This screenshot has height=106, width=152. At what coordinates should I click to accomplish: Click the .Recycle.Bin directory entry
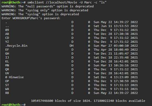(x=16, y=46)
